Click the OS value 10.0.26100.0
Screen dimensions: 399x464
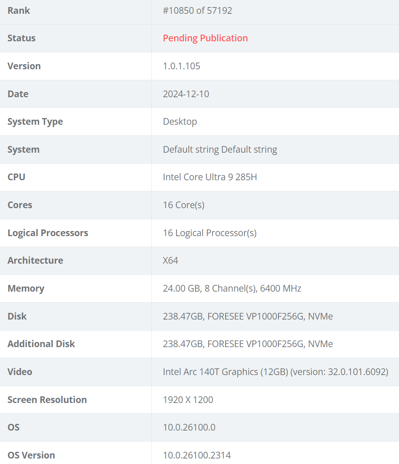click(x=189, y=427)
